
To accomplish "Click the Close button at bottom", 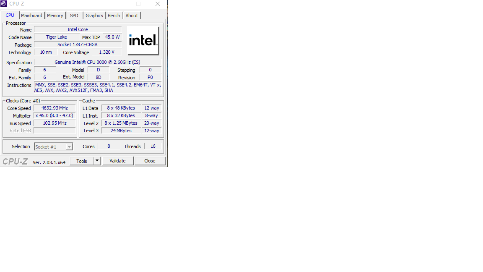I will tap(150, 161).
